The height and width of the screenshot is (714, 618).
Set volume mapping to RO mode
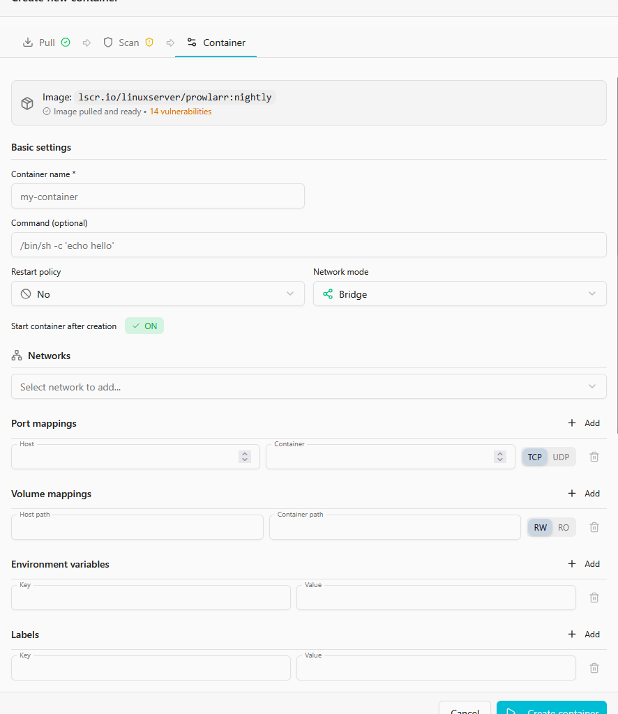(564, 527)
